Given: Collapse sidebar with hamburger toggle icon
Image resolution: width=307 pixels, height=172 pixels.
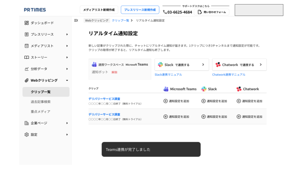Looking at the screenshot, I should [x=76, y=20].
